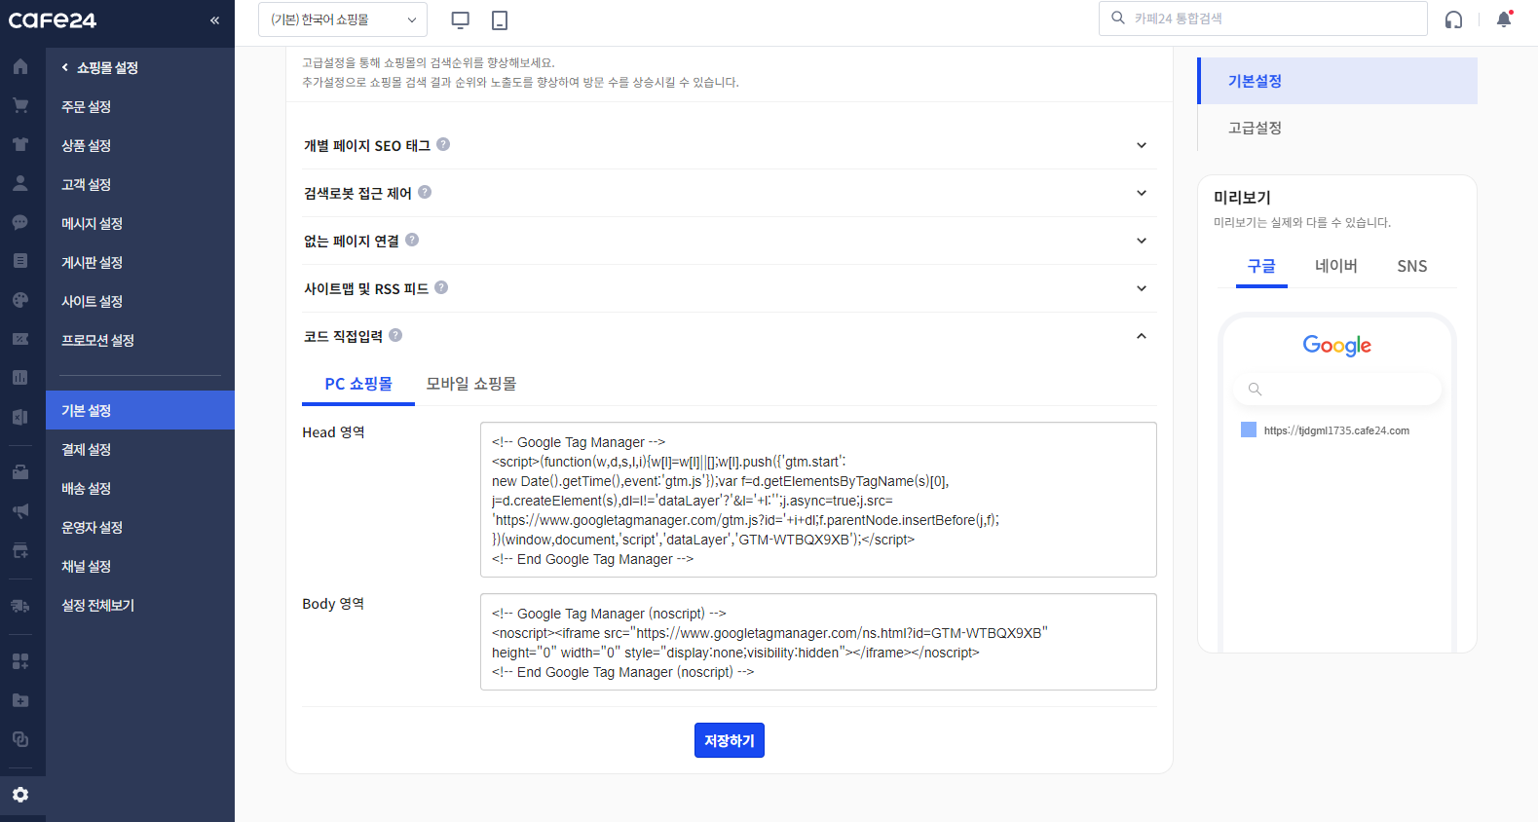Focus the 카페24 통합검색 search field
The image size is (1538, 822).
[x=1262, y=19]
